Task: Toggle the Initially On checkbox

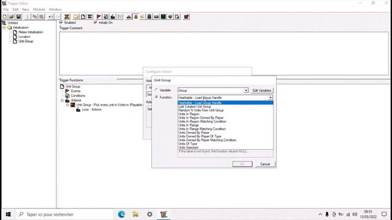Action: [x=96, y=23]
